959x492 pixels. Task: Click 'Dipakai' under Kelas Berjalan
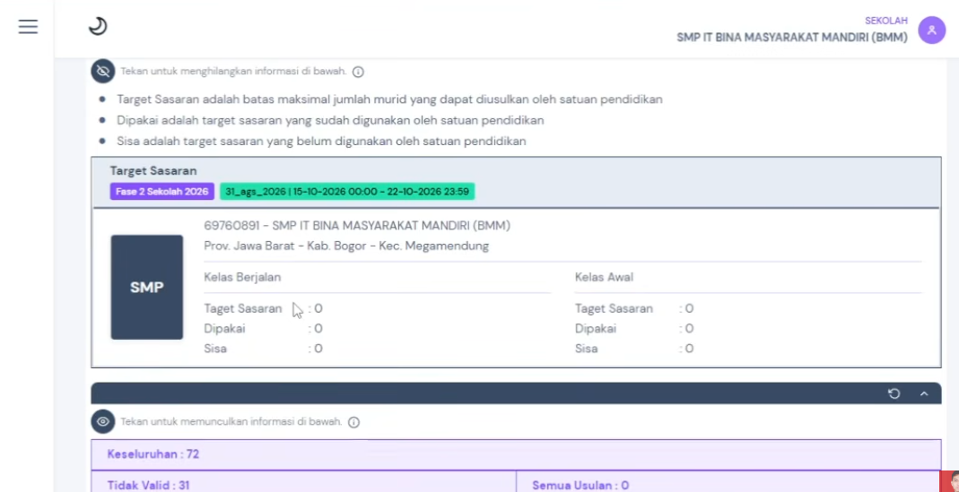pos(224,329)
